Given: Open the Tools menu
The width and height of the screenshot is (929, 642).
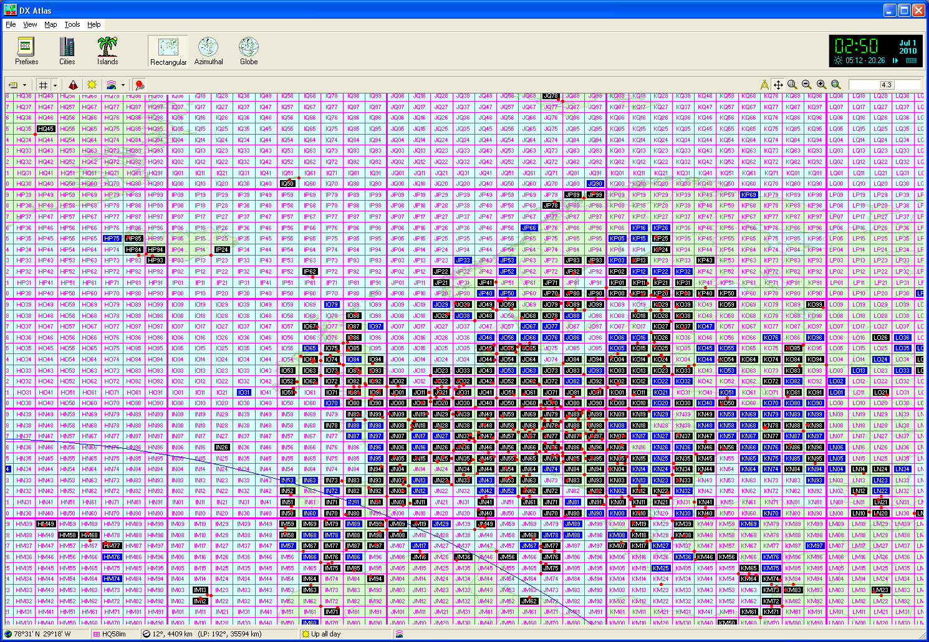Looking at the screenshot, I should tap(72, 24).
